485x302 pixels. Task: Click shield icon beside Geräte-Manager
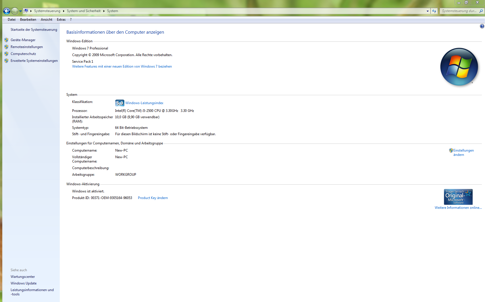[6, 40]
